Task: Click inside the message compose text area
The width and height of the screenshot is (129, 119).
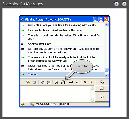Action: click(55, 93)
